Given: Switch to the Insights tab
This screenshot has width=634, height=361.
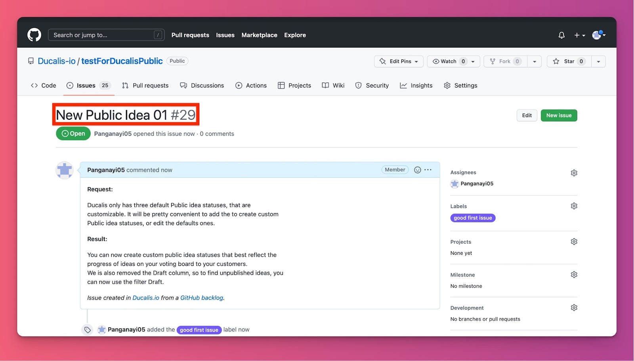Looking at the screenshot, I should click(416, 85).
